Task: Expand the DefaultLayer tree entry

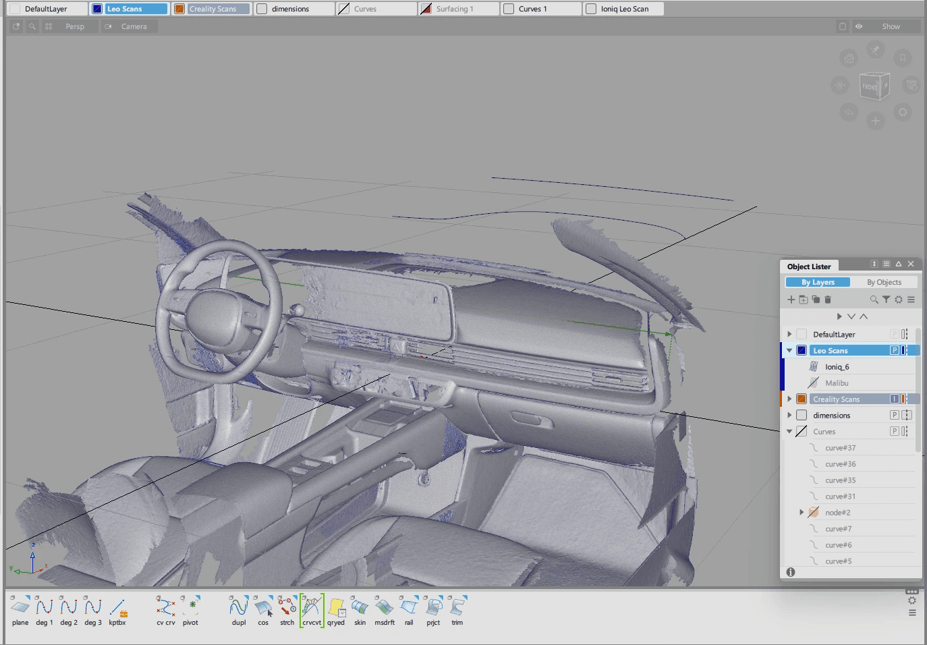Action: click(x=789, y=335)
